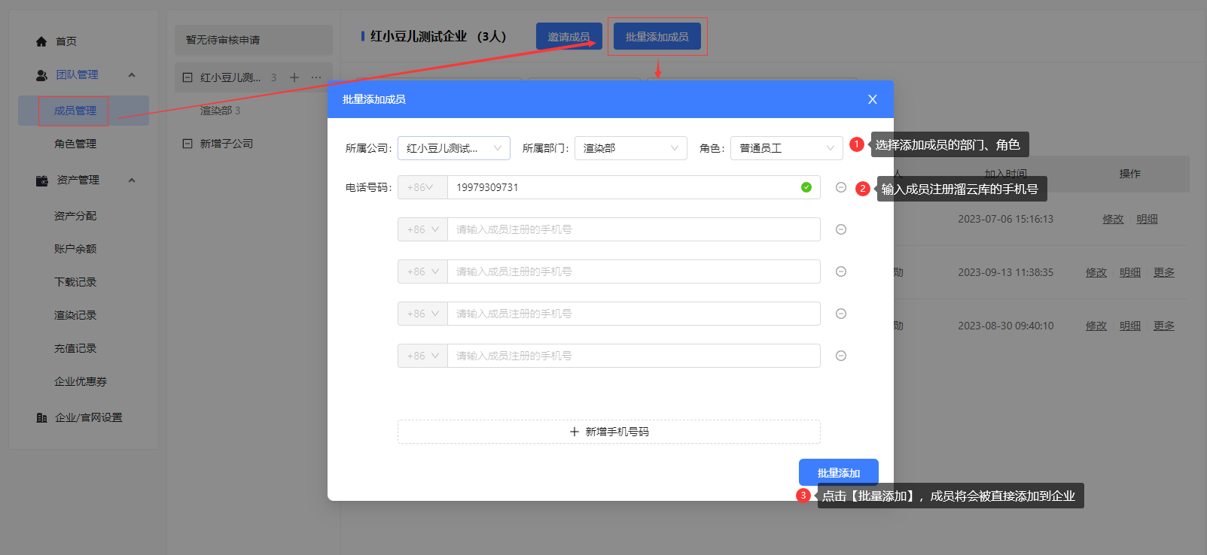The height and width of the screenshot is (555, 1207).
Task: Click the fourth empty phone number field
Action: tap(634, 314)
